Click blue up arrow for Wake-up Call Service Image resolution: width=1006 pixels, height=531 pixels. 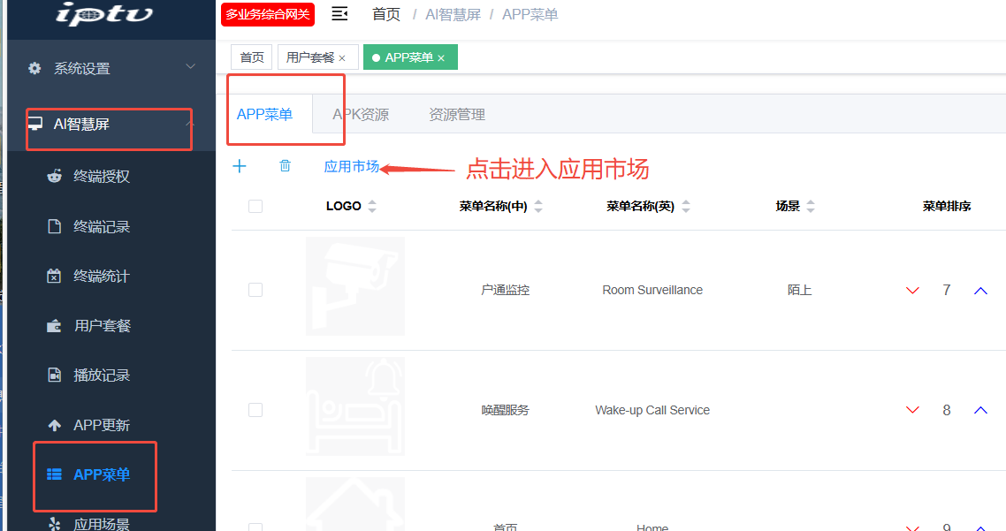pos(979,410)
